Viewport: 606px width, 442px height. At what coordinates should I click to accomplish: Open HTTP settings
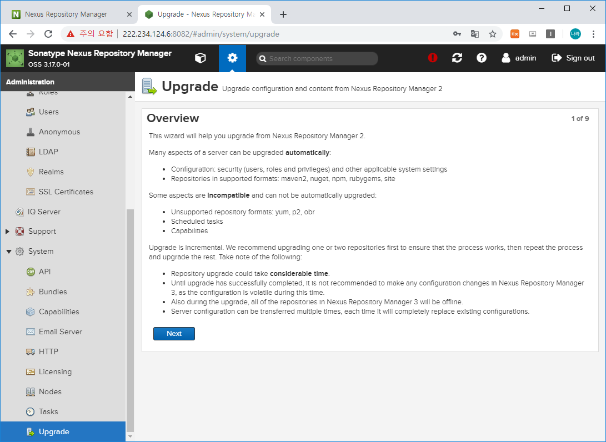pos(49,351)
